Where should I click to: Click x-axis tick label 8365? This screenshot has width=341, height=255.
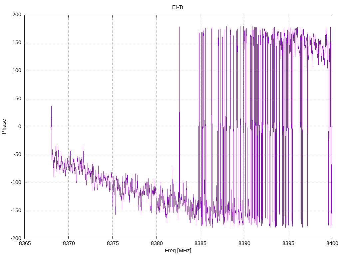25,243
